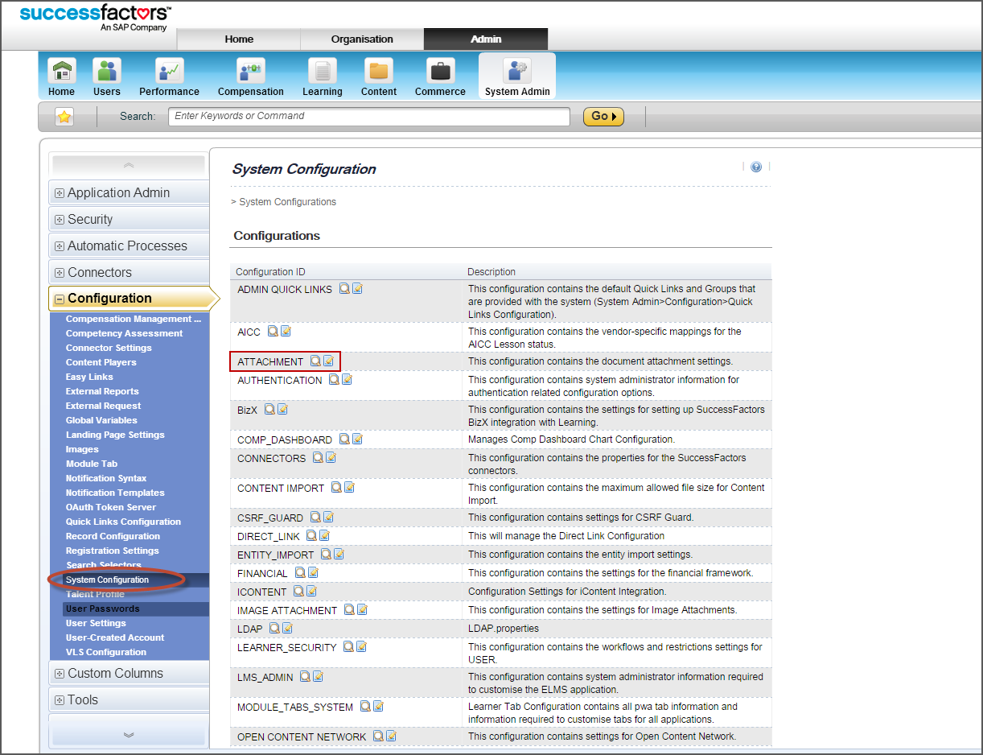
Task: Click the System Configurations breadcrumb
Action: (287, 202)
